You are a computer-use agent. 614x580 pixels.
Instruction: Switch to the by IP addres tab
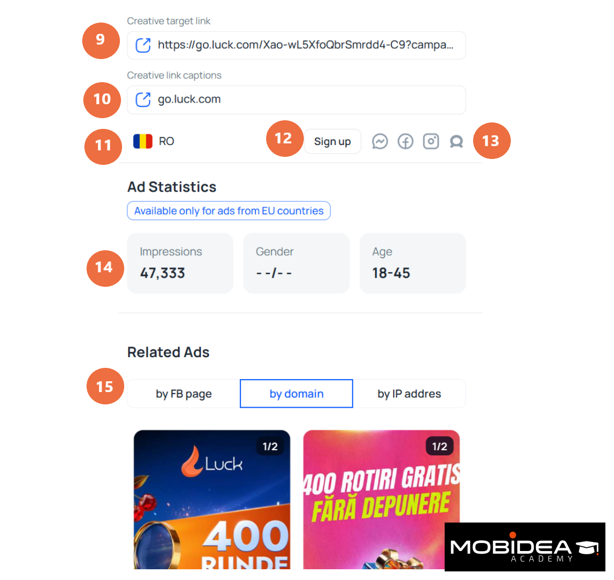click(x=409, y=394)
